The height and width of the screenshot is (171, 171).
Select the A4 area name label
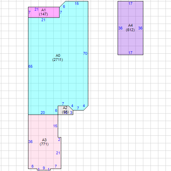pyautogui.click(x=130, y=25)
